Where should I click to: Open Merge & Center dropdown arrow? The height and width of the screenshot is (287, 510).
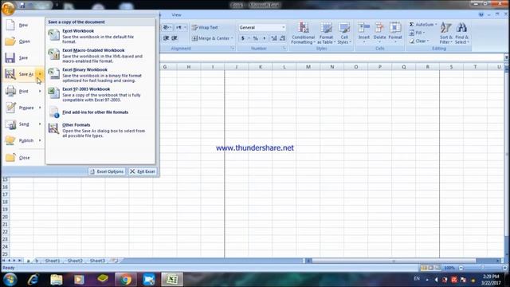tap(232, 38)
